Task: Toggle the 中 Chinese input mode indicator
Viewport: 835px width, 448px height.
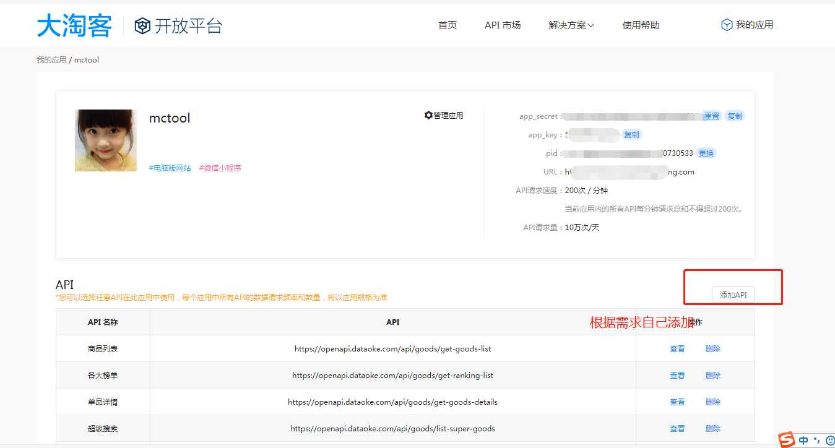Action: (x=803, y=441)
